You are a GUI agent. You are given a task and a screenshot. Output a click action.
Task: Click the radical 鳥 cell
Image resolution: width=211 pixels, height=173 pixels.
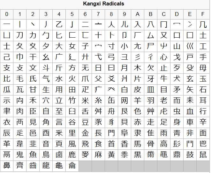pyautogui.click(x=46, y=155)
